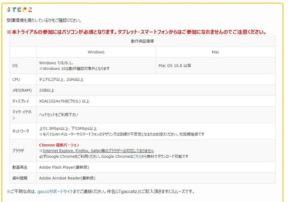Screen dimensions: 288x202
Task: Click the ディスプレイ row label
Action: (21, 101)
